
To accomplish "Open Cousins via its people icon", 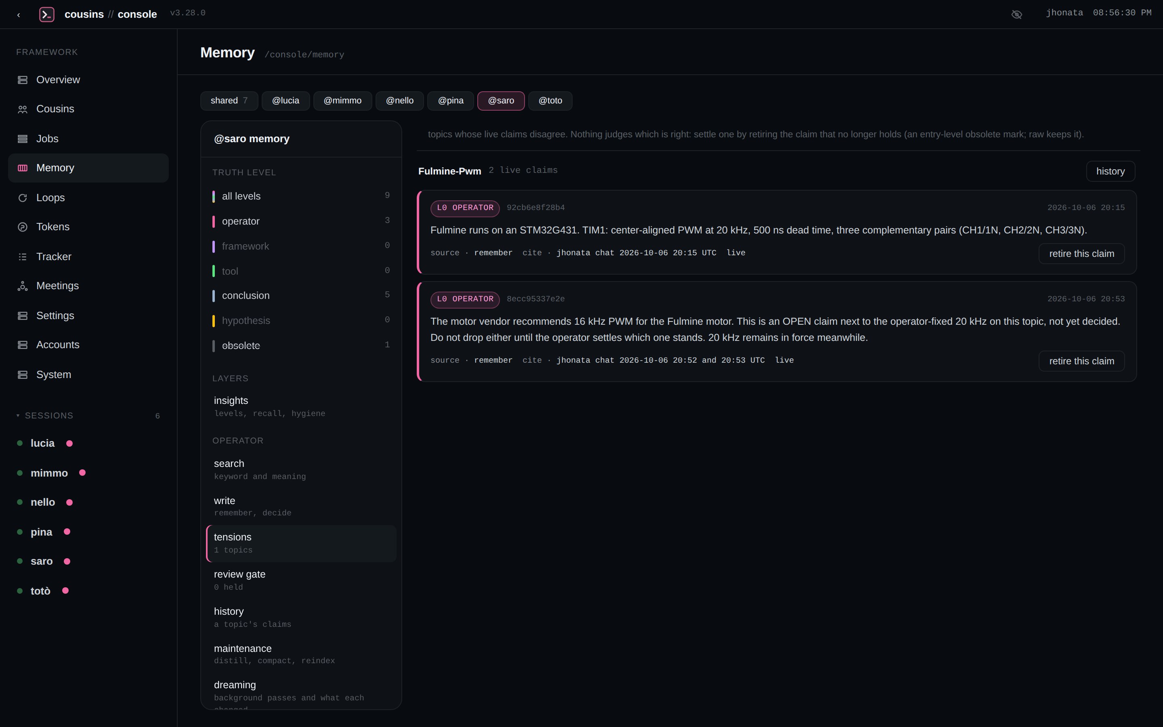I will [23, 109].
